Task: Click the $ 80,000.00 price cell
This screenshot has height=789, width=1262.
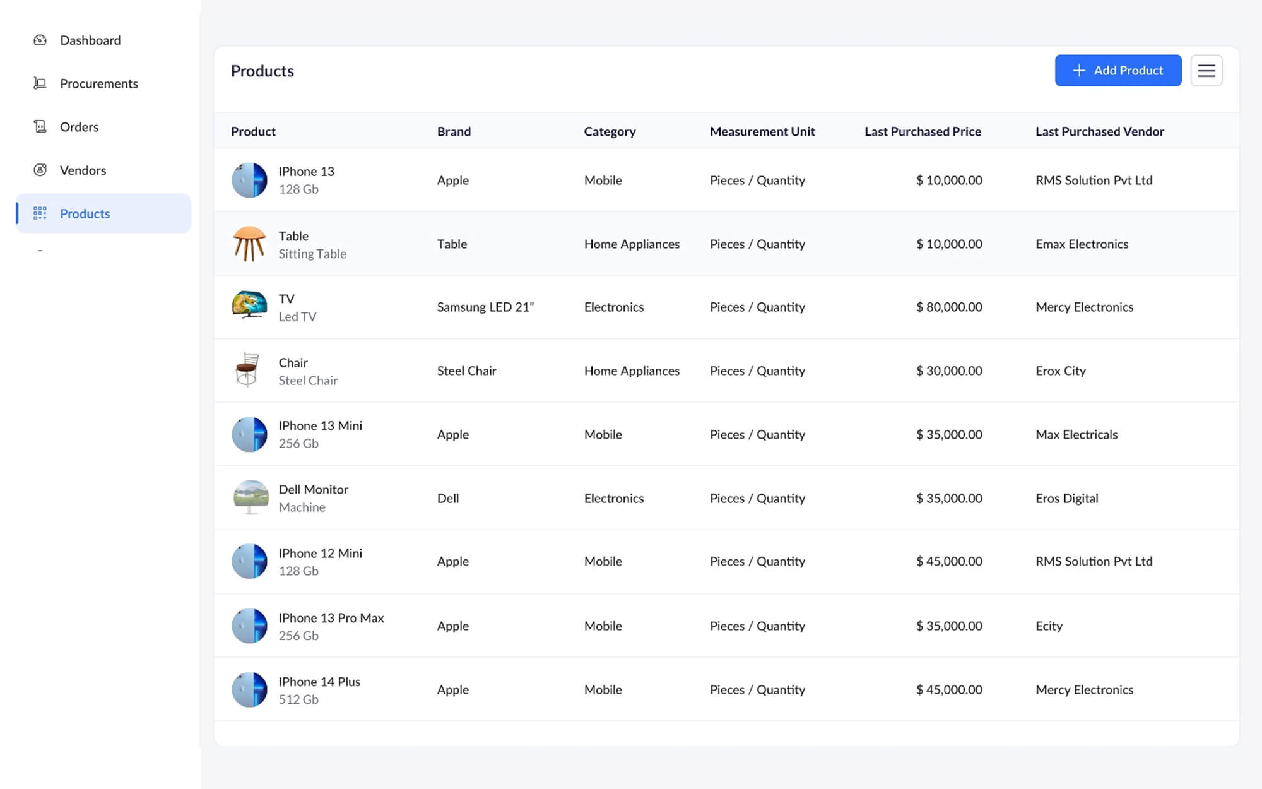Action: (x=949, y=307)
